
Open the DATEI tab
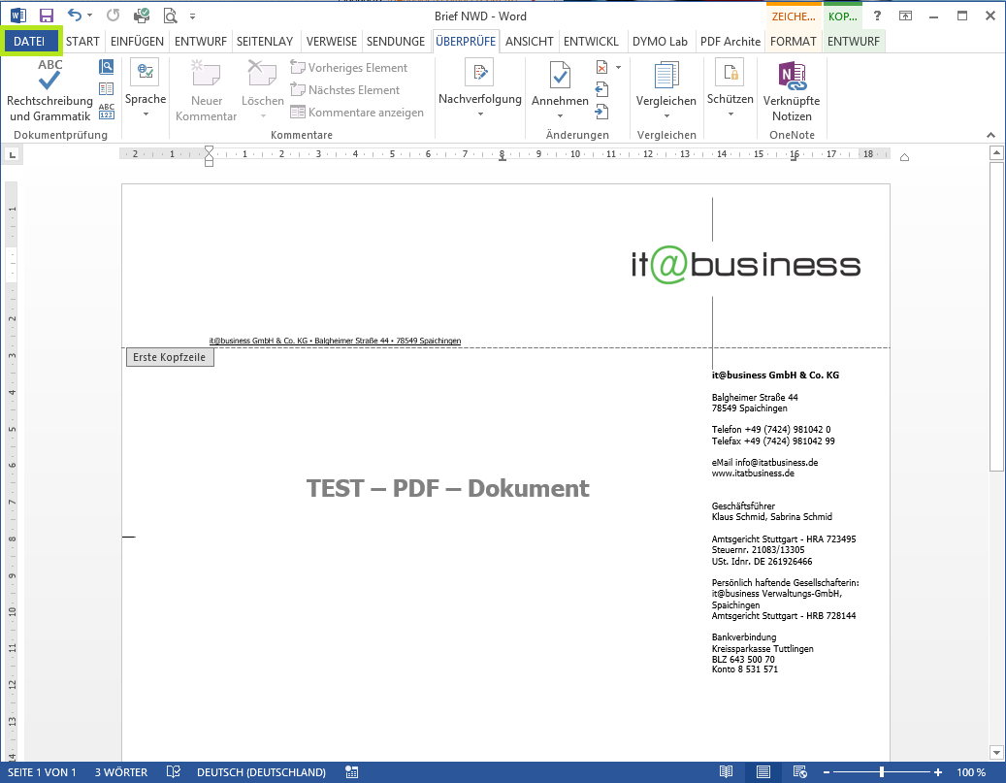pyautogui.click(x=29, y=41)
